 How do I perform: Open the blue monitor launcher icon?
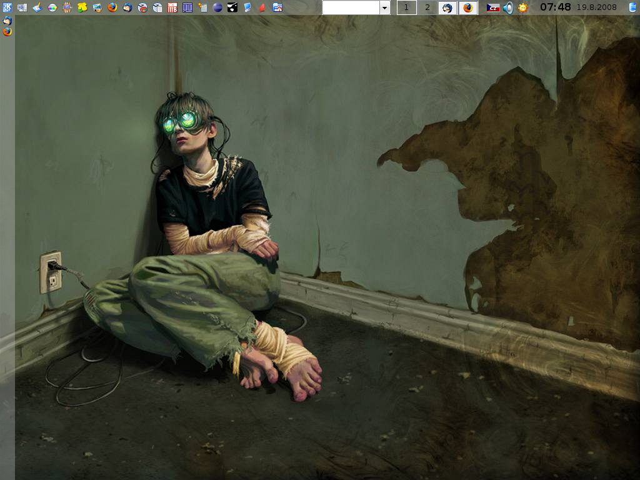(x=247, y=7)
